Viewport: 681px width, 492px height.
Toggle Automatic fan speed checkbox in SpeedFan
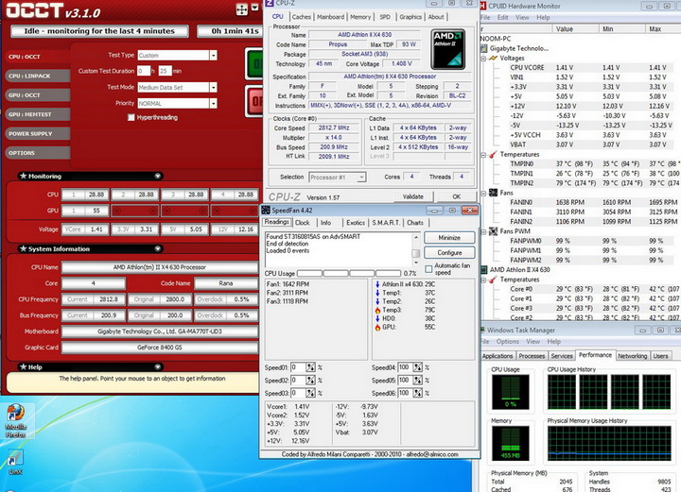429,269
